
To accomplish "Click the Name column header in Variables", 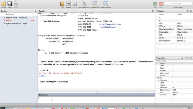I will (x=162, y=14).
